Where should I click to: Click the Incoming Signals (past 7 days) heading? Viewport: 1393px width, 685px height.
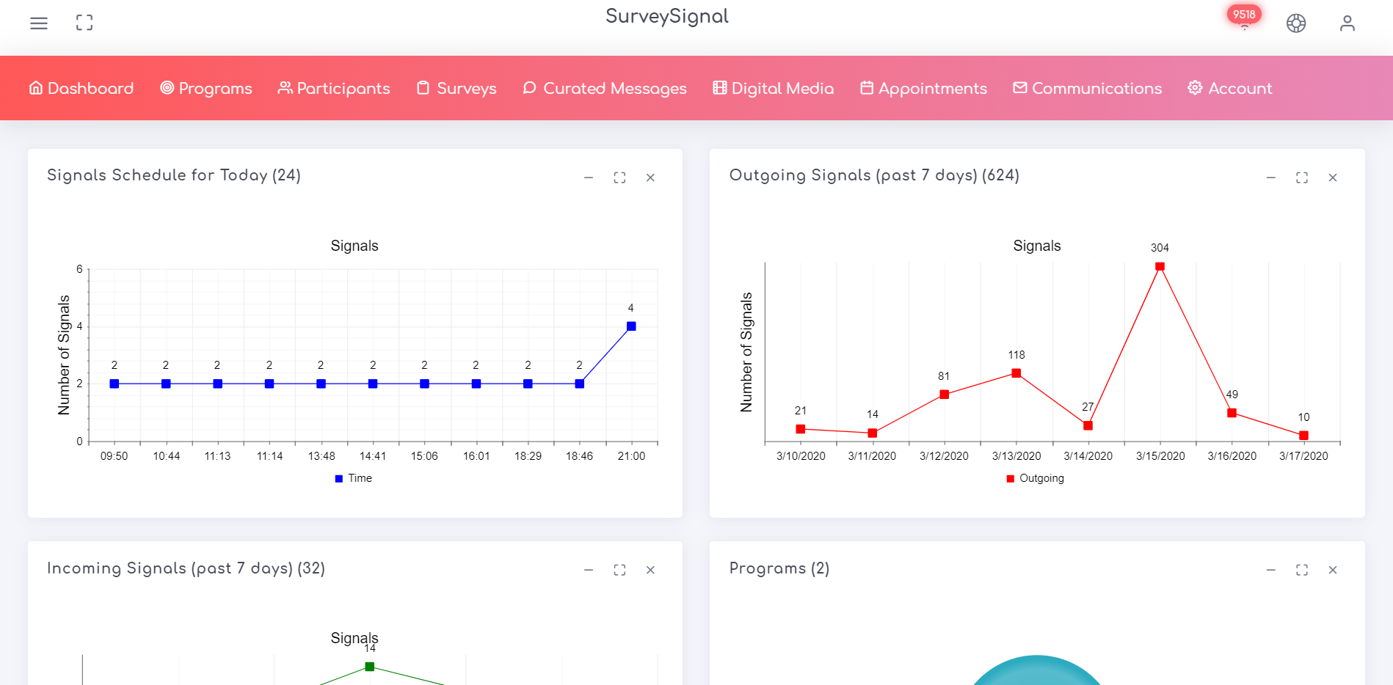(x=186, y=568)
